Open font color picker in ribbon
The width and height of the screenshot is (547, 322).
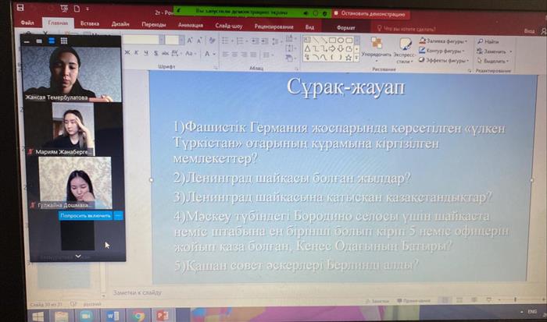coord(209,54)
